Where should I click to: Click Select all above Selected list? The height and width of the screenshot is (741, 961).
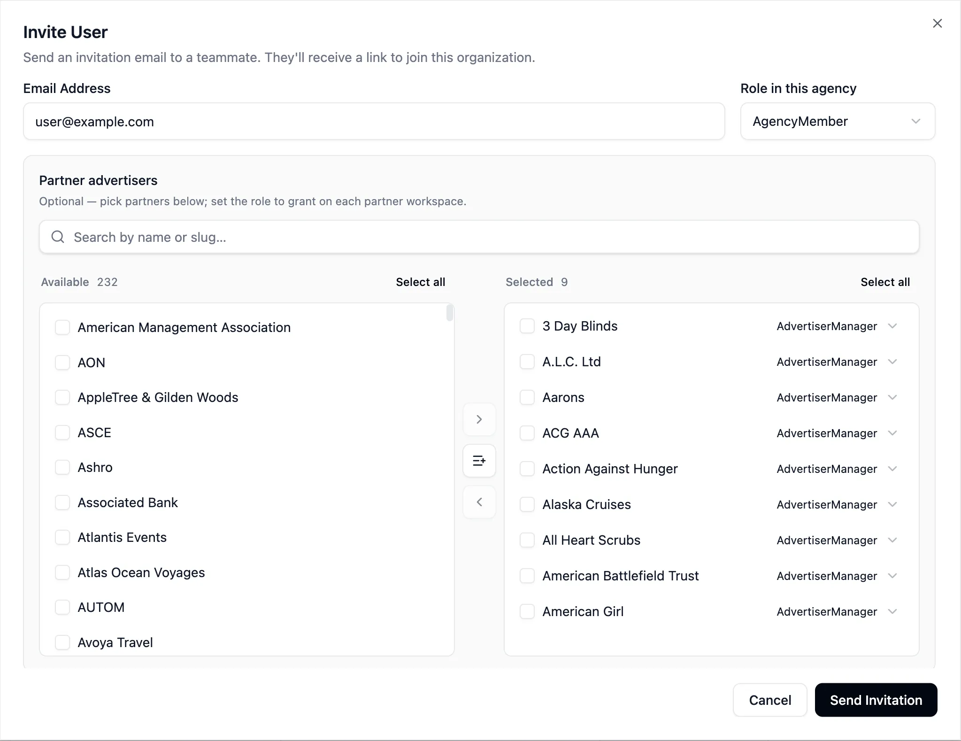pyautogui.click(x=885, y=282)
